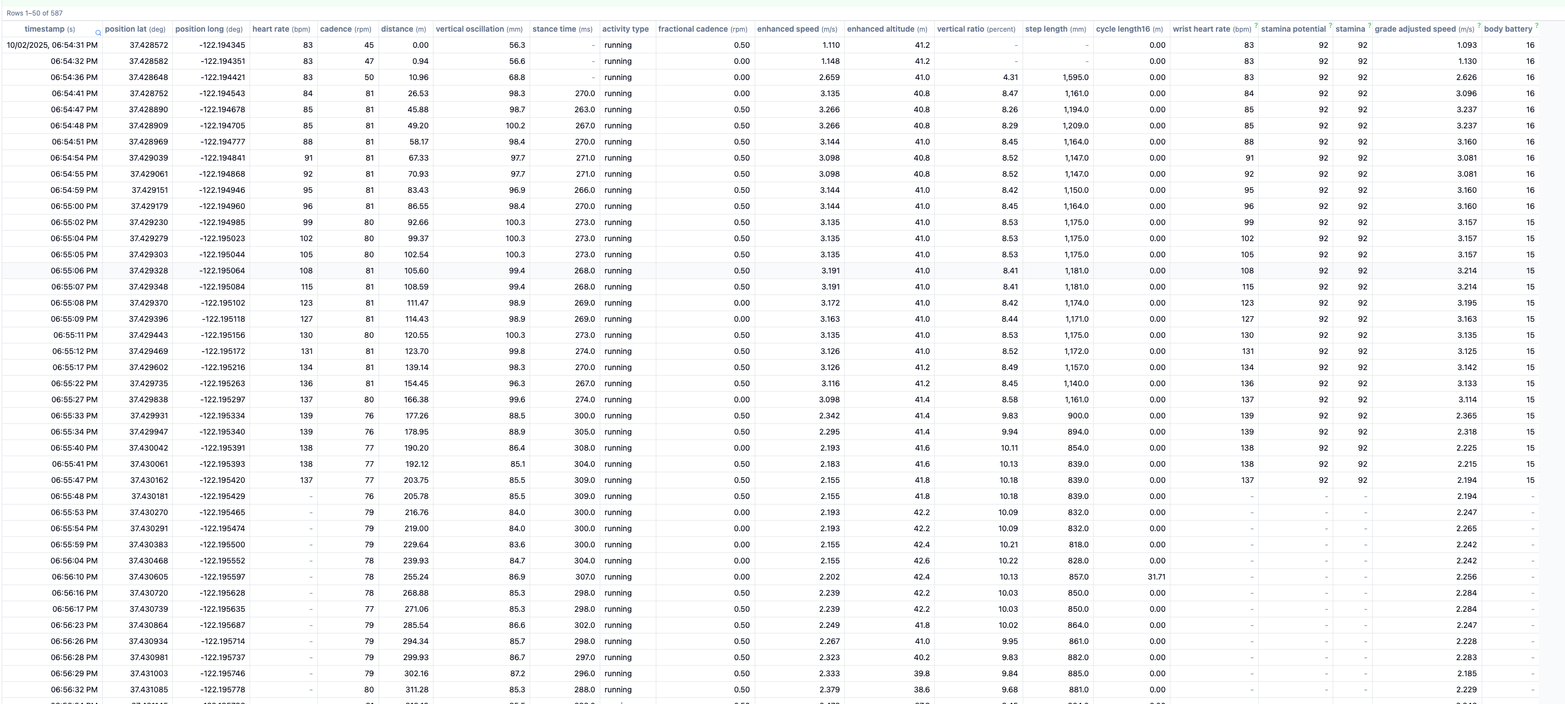The image size is (1565, 704).
Task: Click the help icon beside the stamina header
Action: (1369, 26)
